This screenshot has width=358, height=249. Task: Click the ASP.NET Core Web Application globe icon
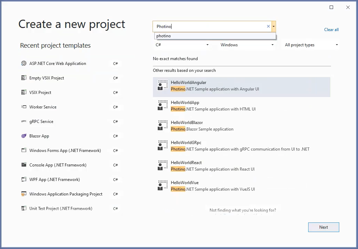(x=24, y=64)
